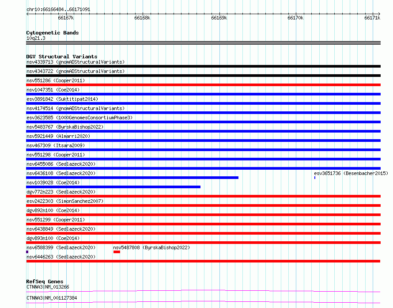This screenshot has height=308, width=393.
Task: Select nsv5921449 (Almarri2020) label
Action: click(58, 136)
